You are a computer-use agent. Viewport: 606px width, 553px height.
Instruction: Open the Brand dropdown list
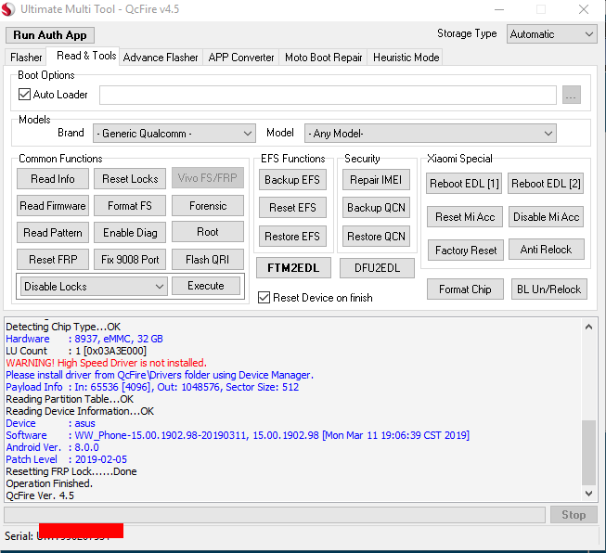[x=174, y=134]
